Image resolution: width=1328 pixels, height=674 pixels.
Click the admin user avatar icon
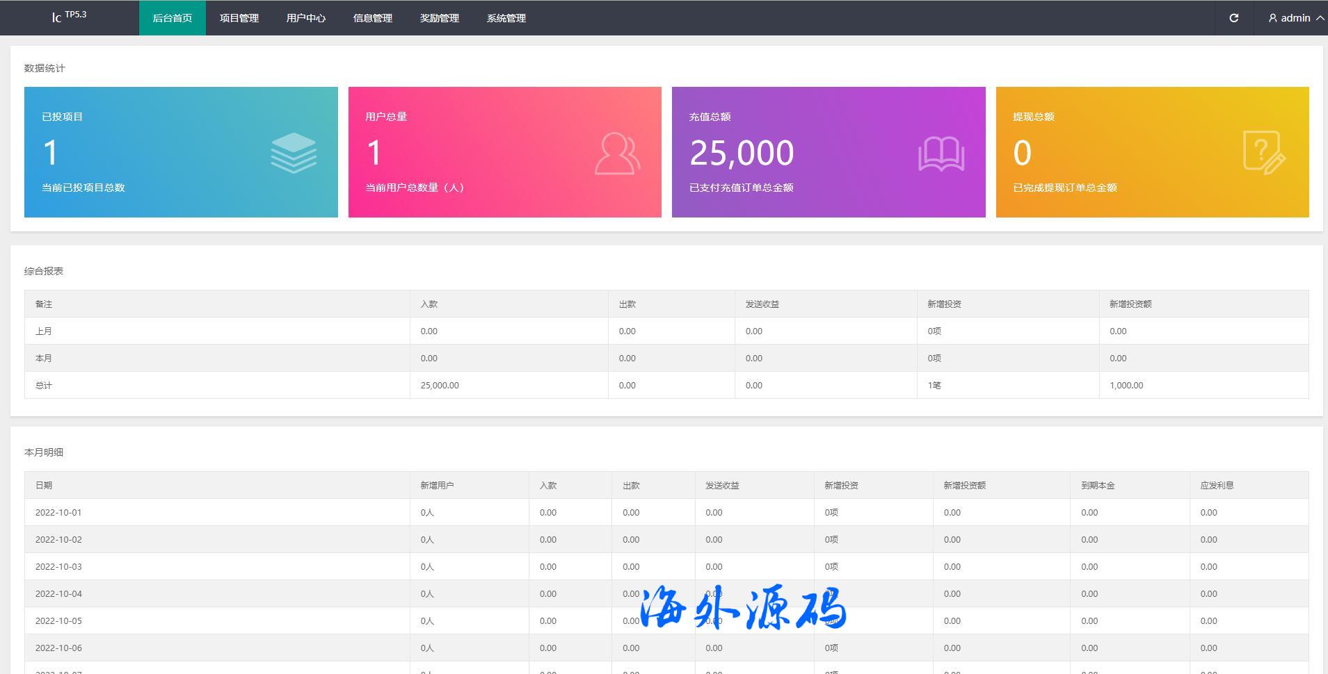[1273, 18]
